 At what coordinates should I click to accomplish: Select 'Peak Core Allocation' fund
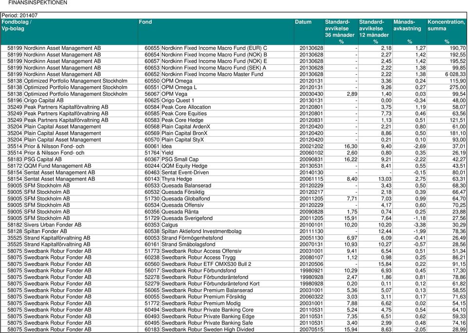pos(186,107)
